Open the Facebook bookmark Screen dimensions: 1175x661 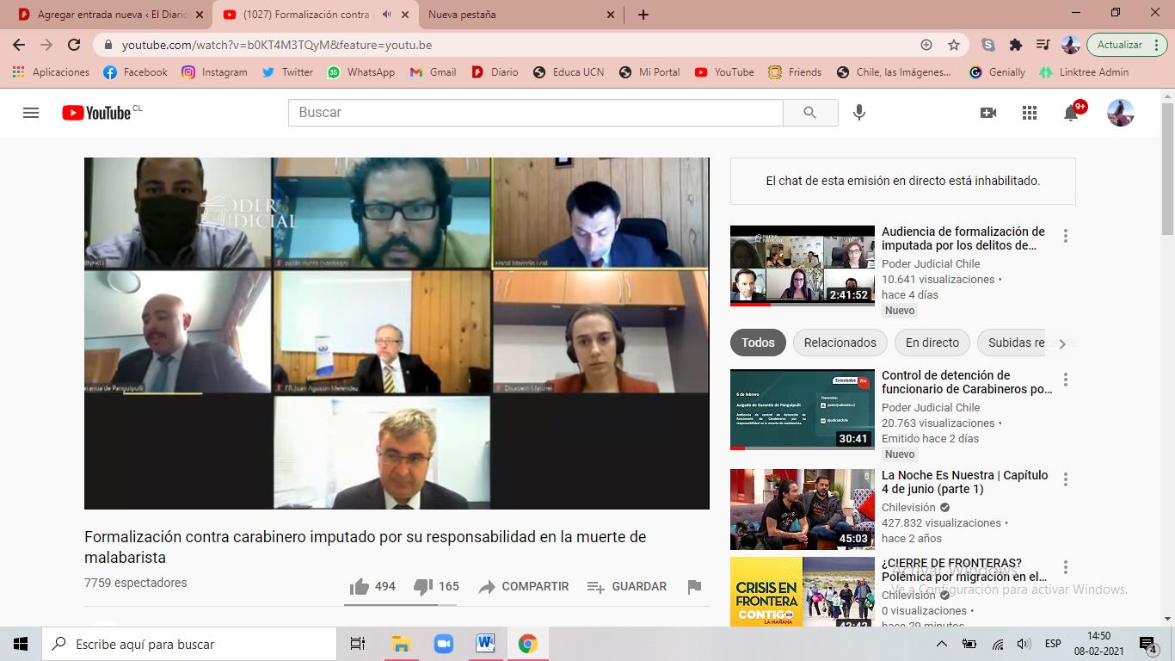tap(135, 72)
